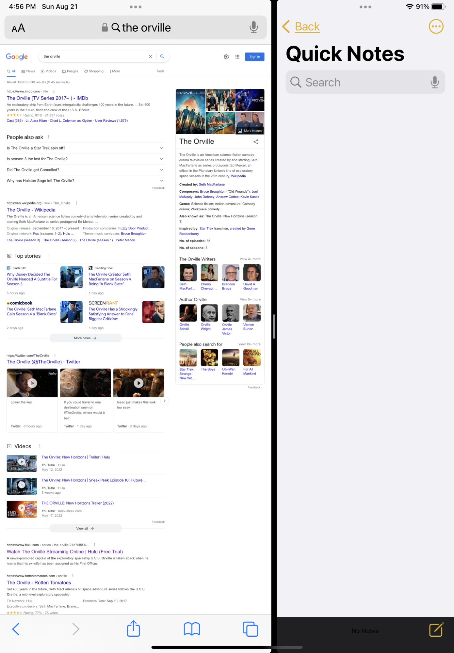This screenshot has width=454, height=653.
Task: Open Google settings gear
Action: coord(226,57)
